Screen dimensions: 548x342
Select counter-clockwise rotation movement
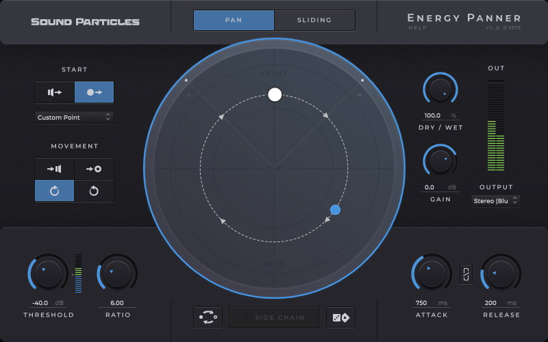(94, 191)
